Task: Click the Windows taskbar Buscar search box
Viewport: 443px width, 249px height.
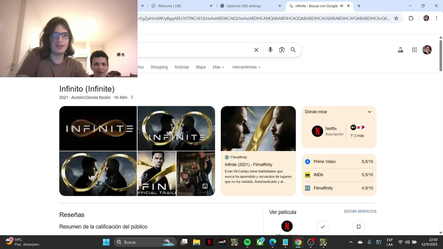Action: [x=146, y=242]
